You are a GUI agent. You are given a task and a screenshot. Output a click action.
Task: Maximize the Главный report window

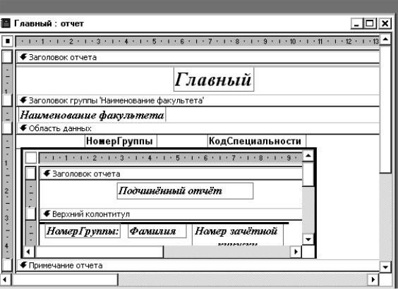(x=370, y=23)
